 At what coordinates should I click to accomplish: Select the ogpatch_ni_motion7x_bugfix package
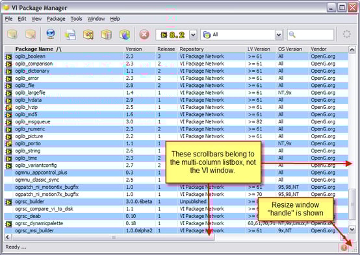[x=47, y=195]
